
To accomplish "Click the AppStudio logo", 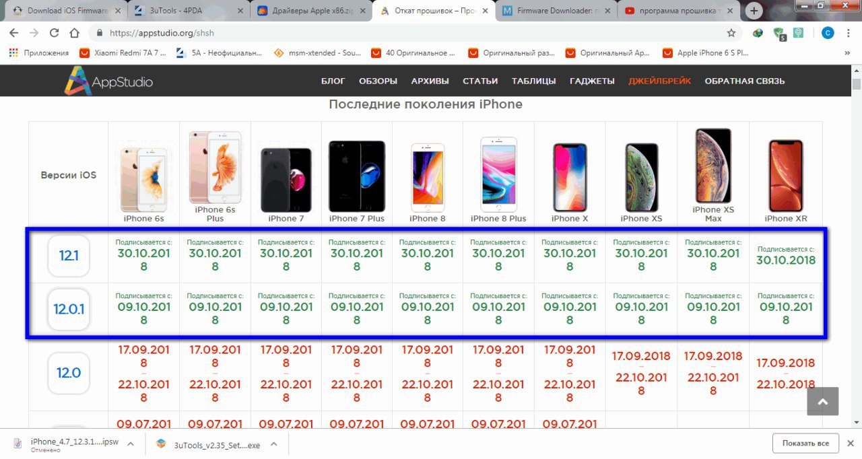I will (x=109, y=81).
